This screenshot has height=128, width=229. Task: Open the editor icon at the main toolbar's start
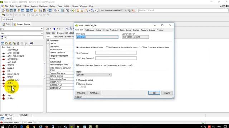[x=3, y=10]
